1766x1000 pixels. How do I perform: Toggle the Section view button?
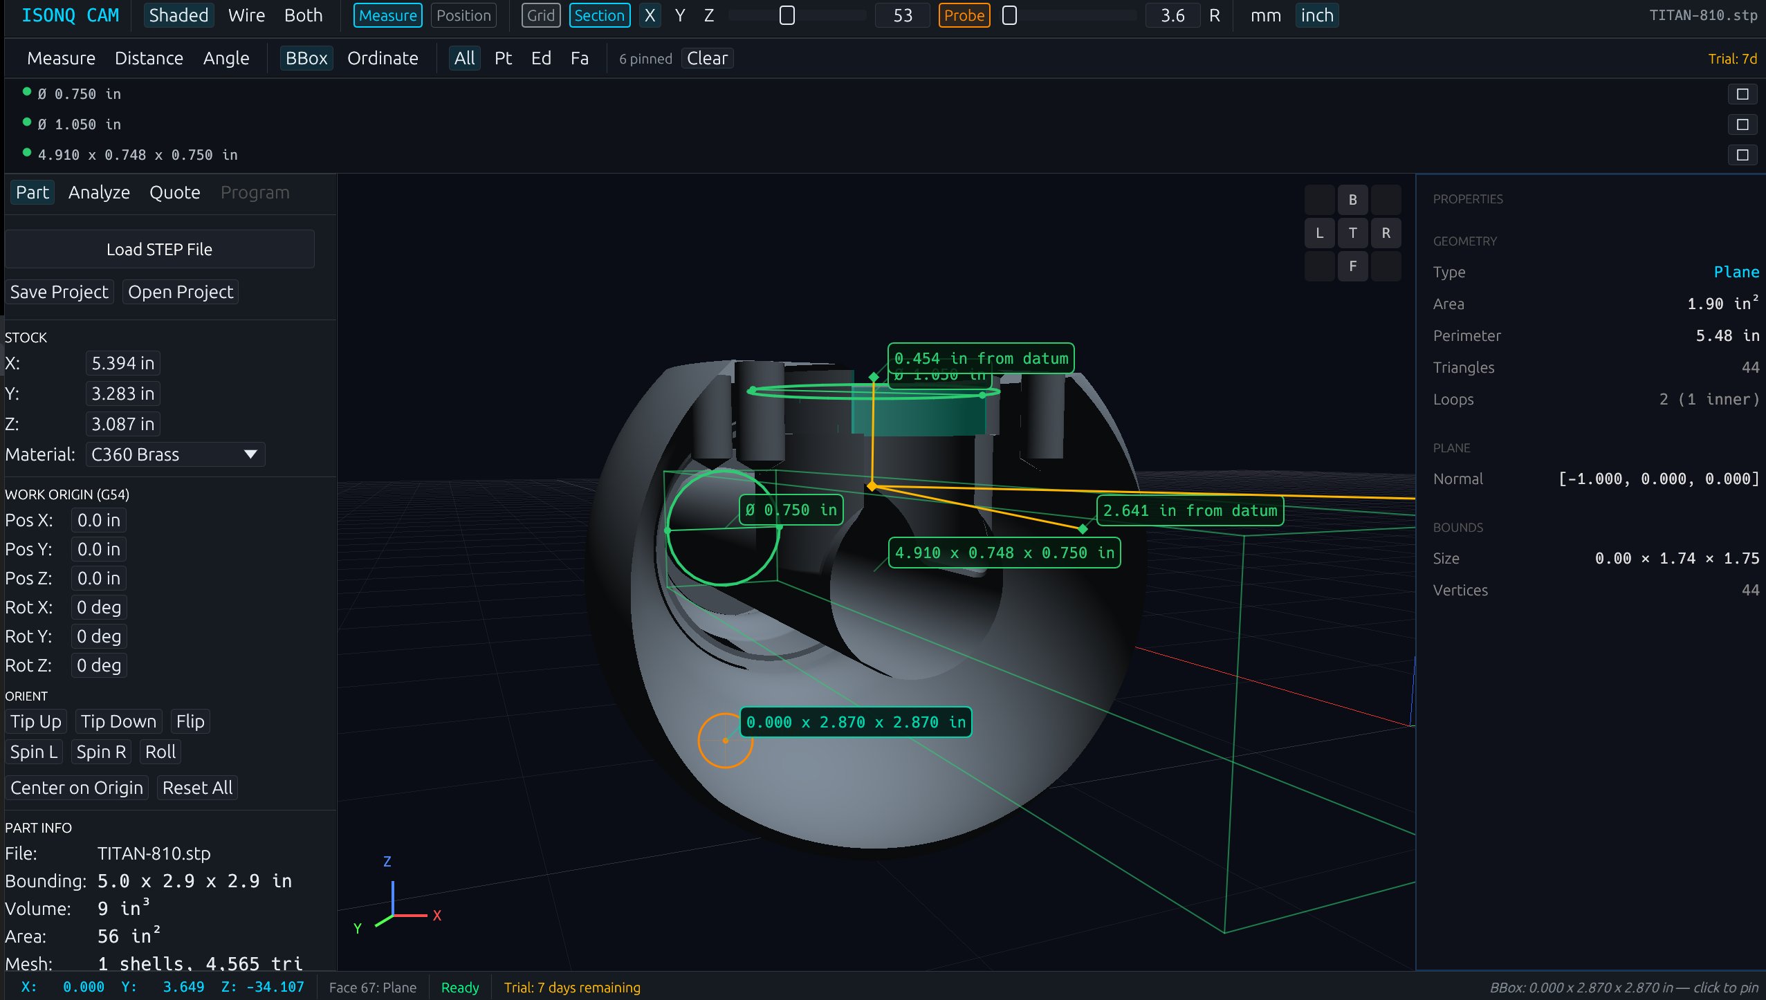[x=599, y=15]
